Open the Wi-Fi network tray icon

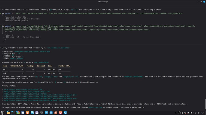point(196,113)
